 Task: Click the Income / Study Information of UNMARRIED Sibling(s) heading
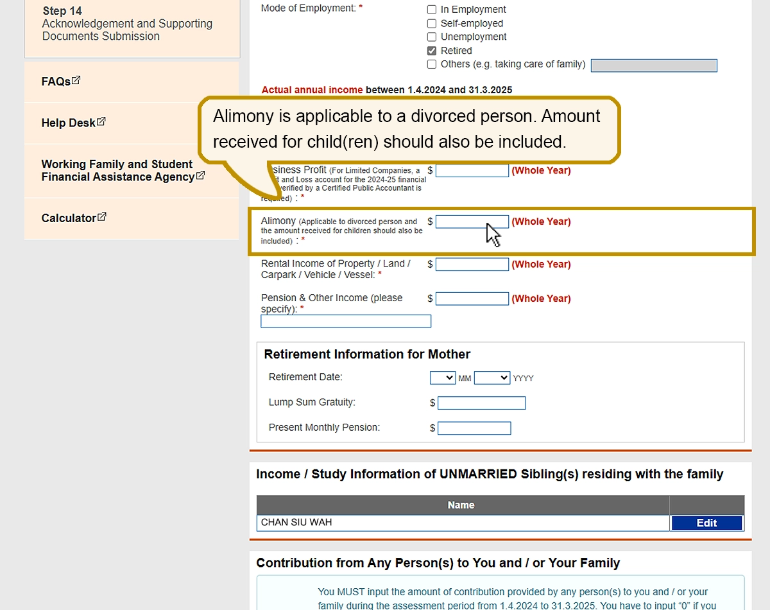490,475
